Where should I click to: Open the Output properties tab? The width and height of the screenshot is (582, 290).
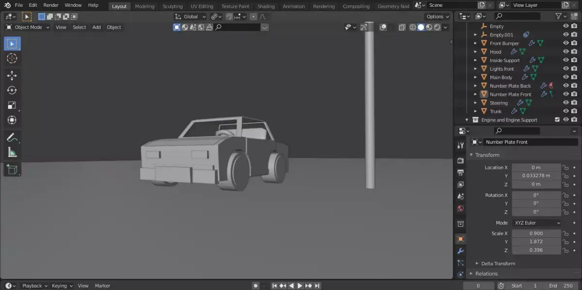(x=460, y=172)
